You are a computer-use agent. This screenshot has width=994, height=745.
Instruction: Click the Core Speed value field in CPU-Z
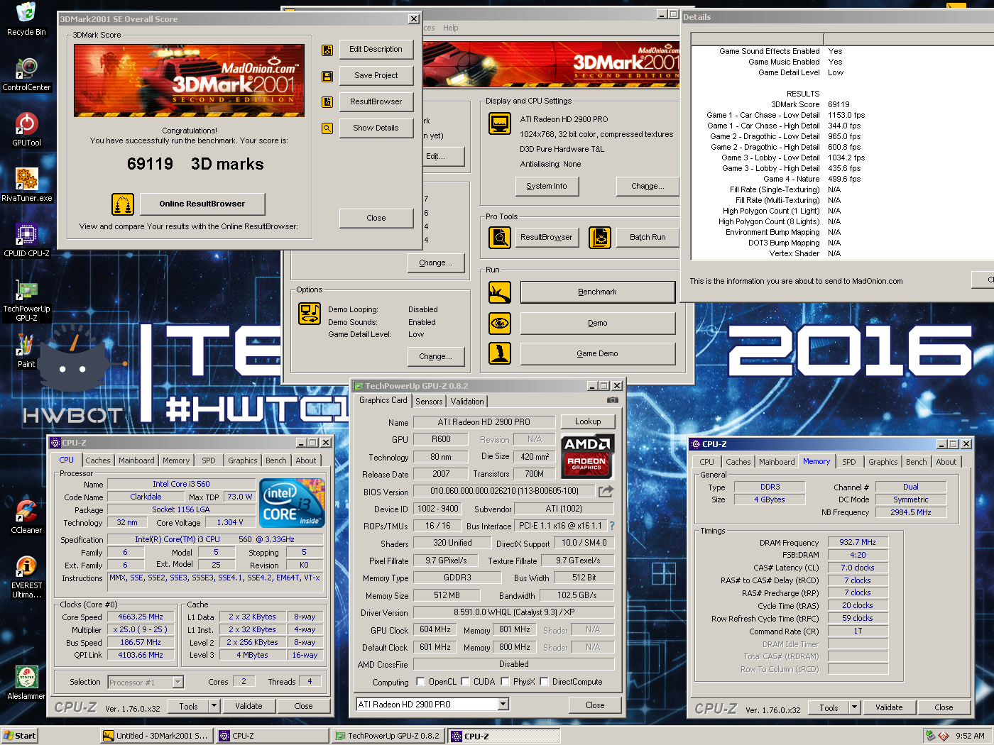[141, 617]
